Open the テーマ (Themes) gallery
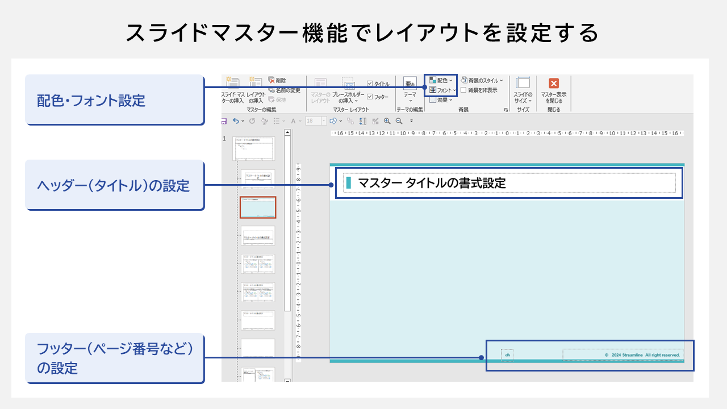The width and height of the screenshot is (727, 409). tap(410, 90)
